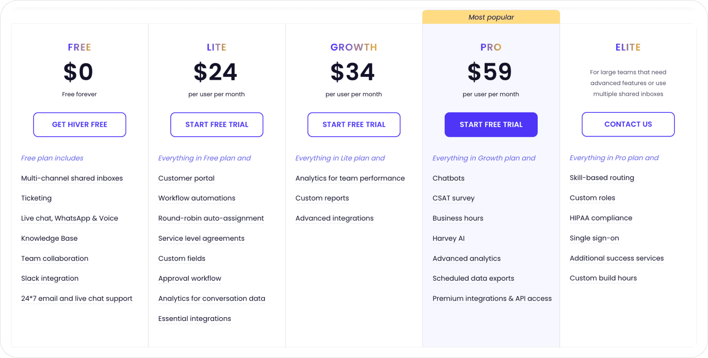Click Skill-based routing in Elite plan
The height and width of the screenshot is (358, 708).
tap(602, 178)
